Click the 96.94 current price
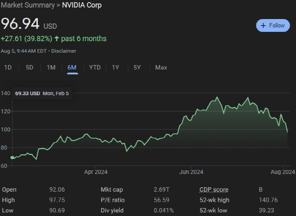The image size is (296, 216). (x=20, y=24)
